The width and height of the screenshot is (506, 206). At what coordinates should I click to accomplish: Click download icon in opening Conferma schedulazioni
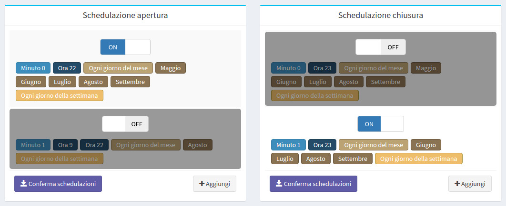pos(23,184)
